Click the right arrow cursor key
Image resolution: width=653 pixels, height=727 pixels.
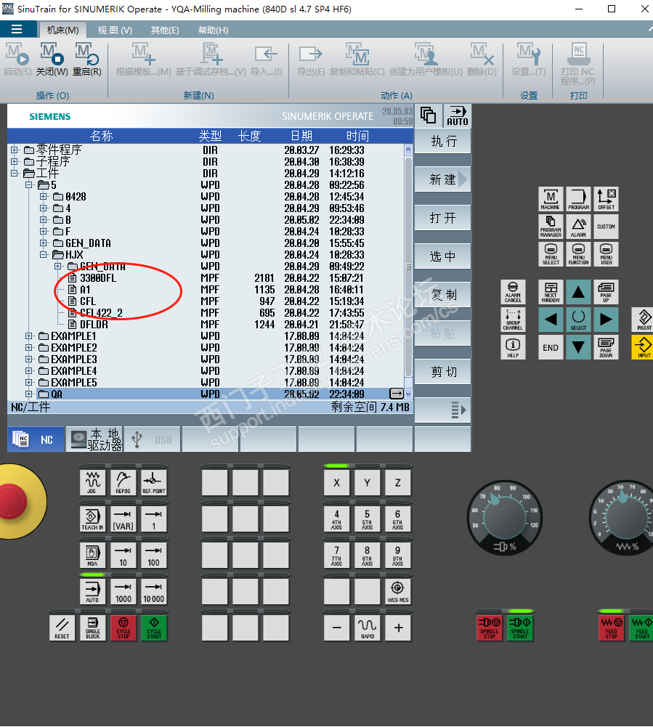point(607,320)
